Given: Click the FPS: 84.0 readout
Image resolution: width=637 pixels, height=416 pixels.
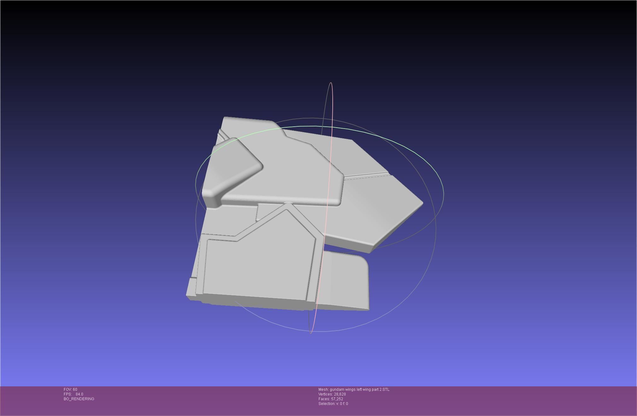Looking at the screenshot, I should 73,394.
